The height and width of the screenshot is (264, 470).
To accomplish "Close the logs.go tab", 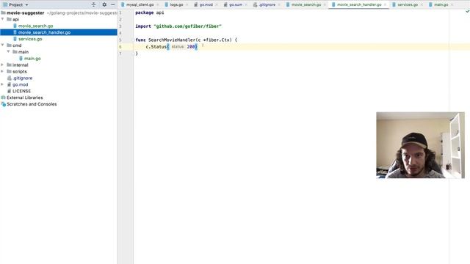I will click(x=187, y=5).
